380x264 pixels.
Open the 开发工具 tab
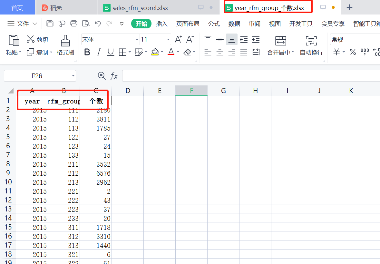point(301,24)
